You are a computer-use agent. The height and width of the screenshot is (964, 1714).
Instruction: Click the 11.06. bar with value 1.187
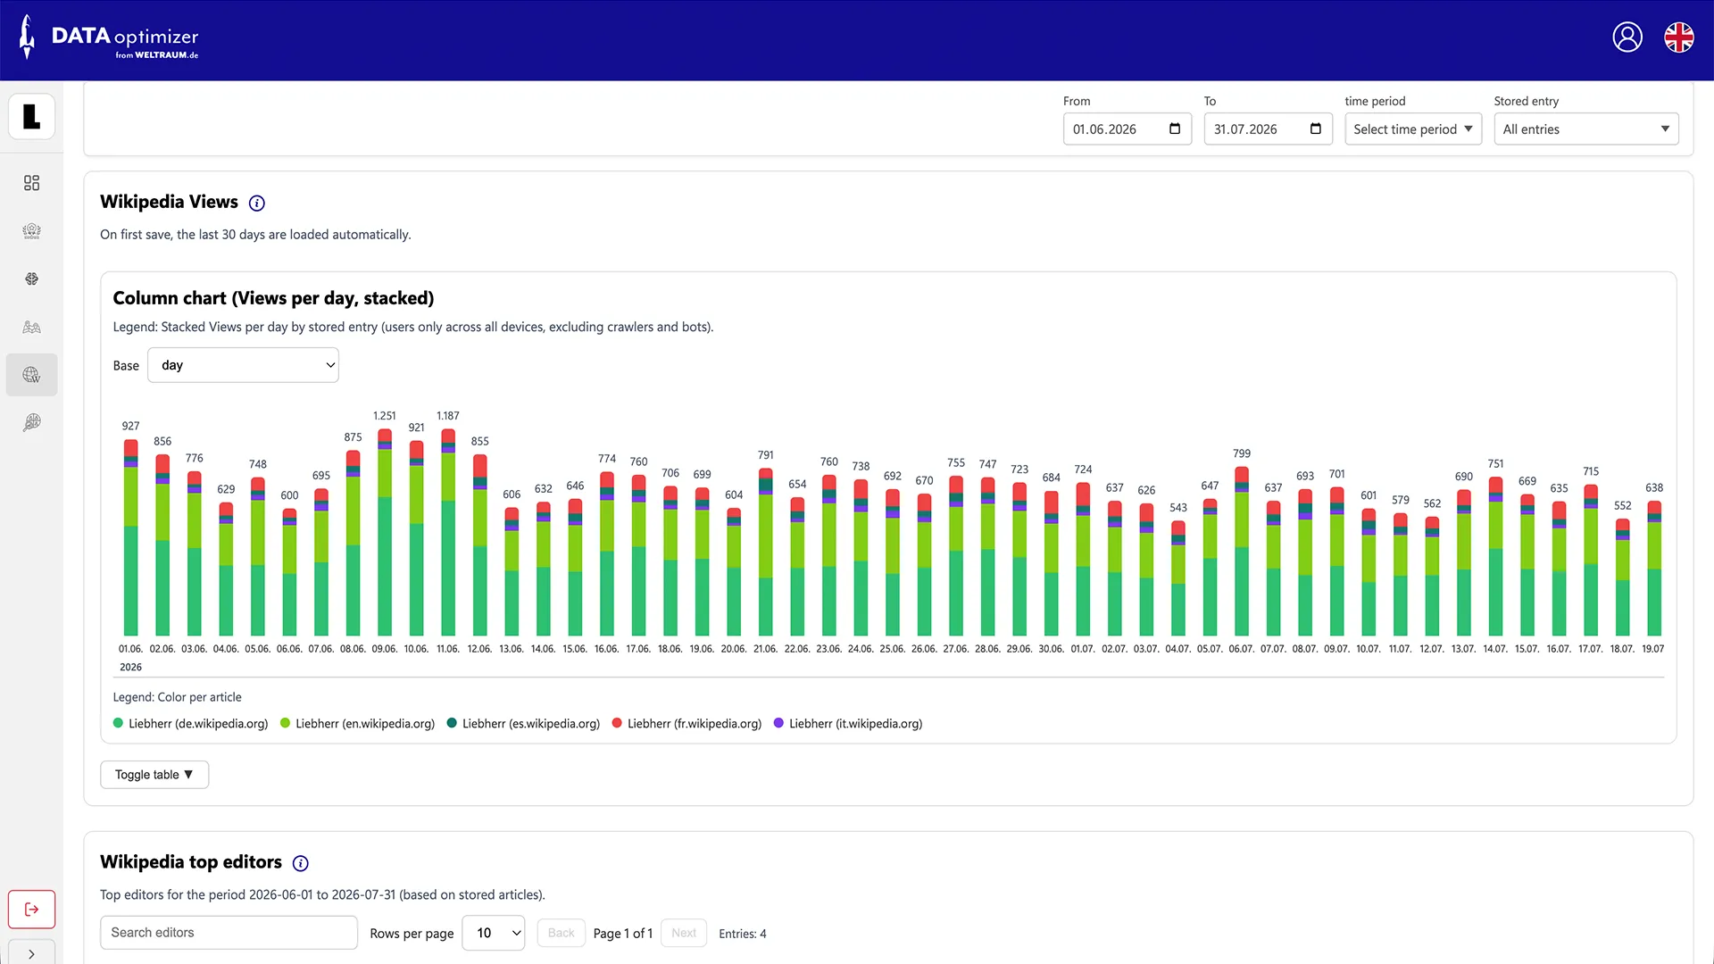click(448, 532)
